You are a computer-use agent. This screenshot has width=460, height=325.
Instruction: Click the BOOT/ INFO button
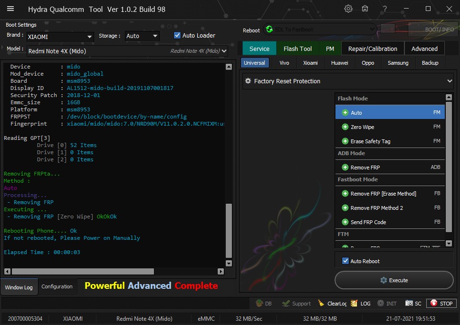(x=433, y=30)
